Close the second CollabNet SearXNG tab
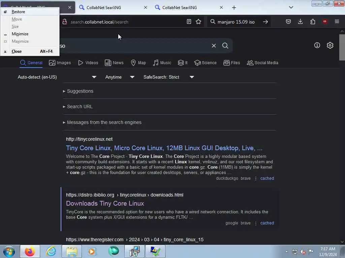 click(x=146, y=7)
